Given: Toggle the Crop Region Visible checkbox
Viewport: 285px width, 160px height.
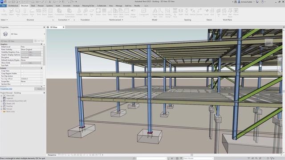Looking at the screenshot, I should [22, 73].
